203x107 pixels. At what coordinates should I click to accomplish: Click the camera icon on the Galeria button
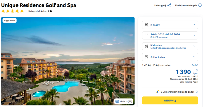(117, 101)
